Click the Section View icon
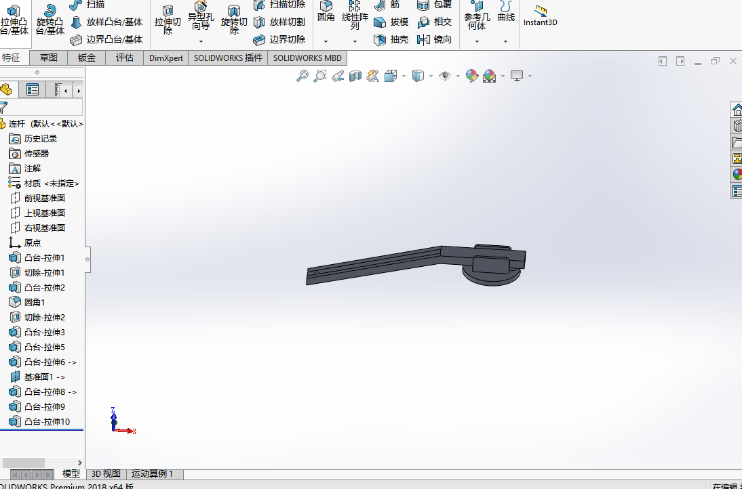The image size is (742, 489). (355, 76)
